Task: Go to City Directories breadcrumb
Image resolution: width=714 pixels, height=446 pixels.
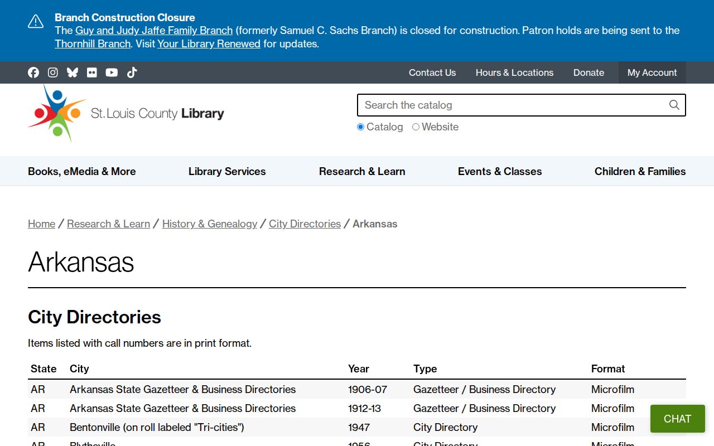Action: pyautogui.click(x=305, y=224)
